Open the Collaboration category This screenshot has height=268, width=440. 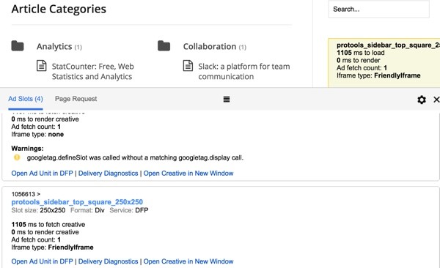coord(210,47)
